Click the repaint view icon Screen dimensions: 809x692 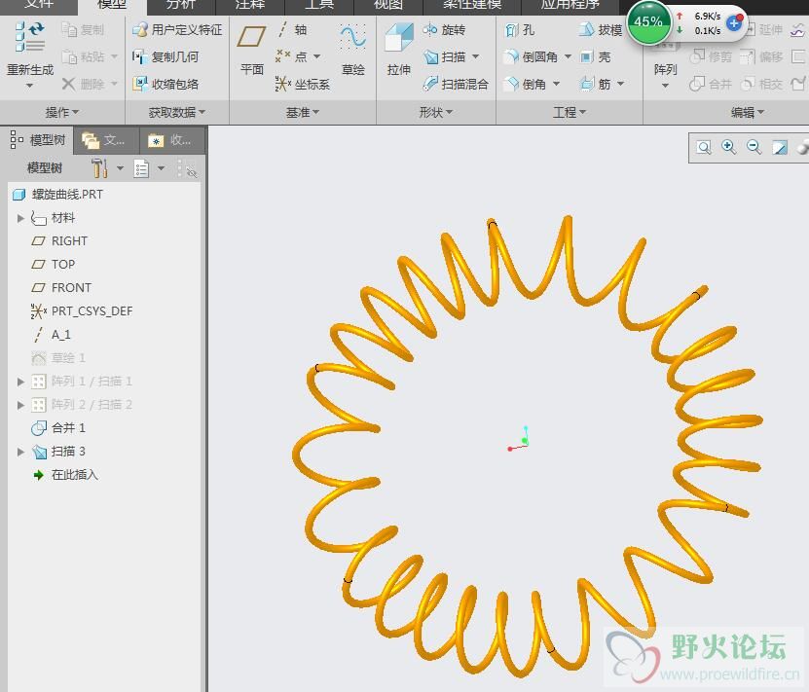click(779, 148)
